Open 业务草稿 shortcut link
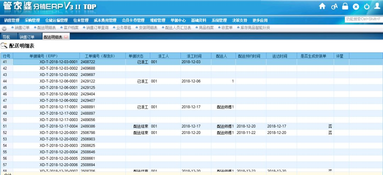The height and width of the screenshot is (175, 383). coord(124,28)
